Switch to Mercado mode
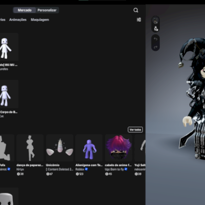The width and height of the screenshot is (205, 205). pyautogui.click(x=25, y=10)
